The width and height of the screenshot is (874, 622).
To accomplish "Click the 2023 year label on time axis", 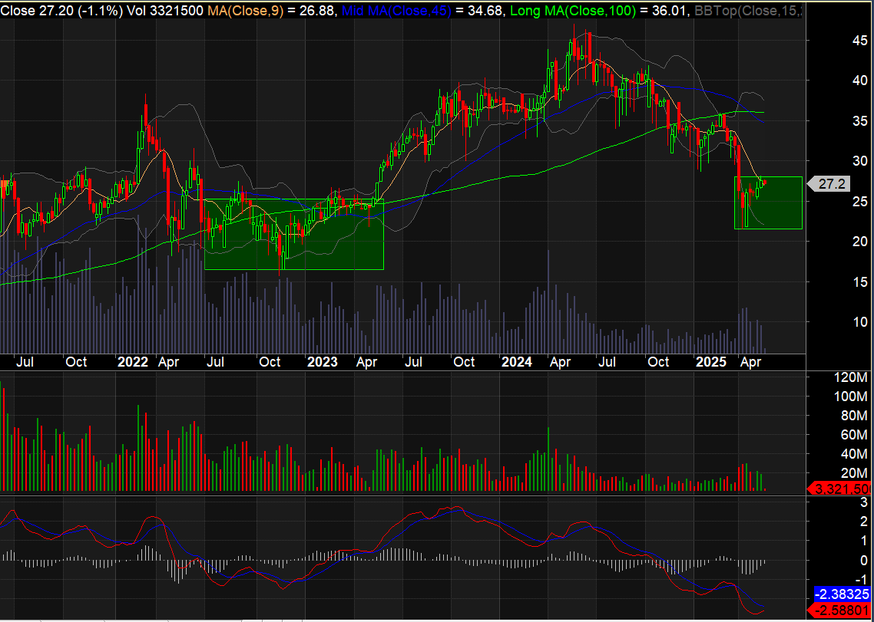I will pos(322,362).
